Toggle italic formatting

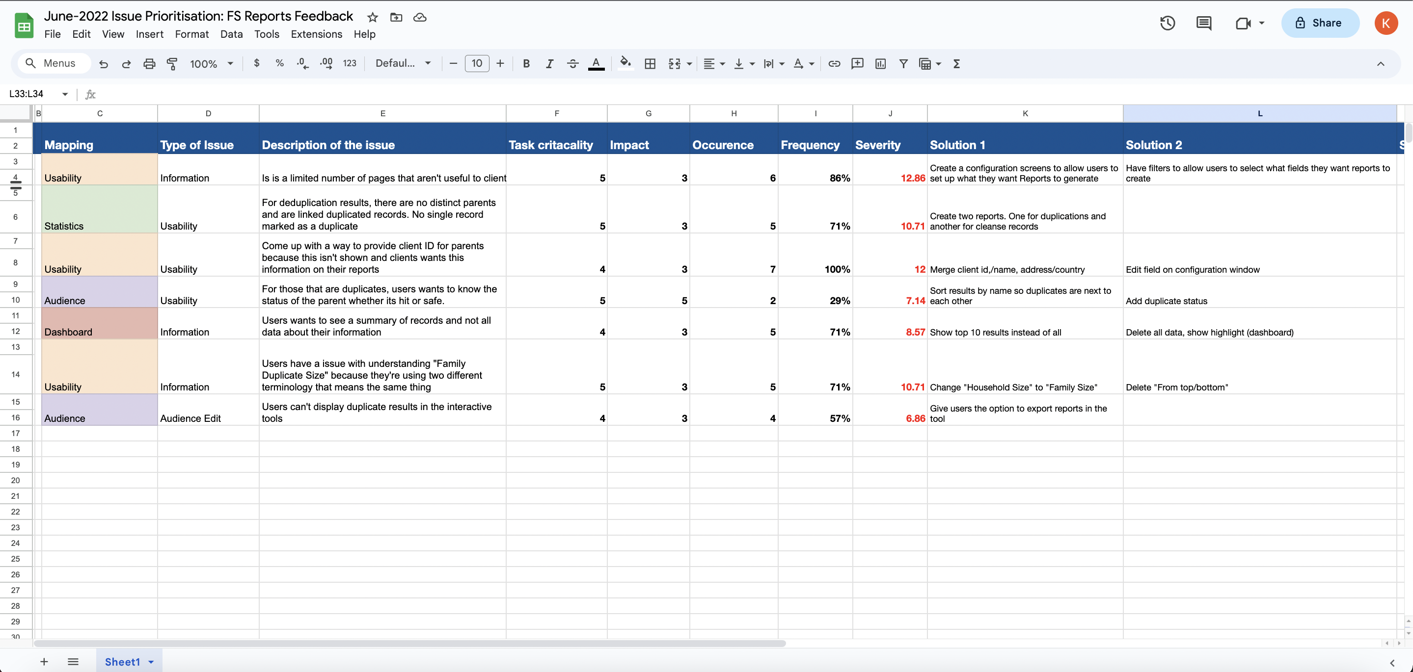point(549,64)
